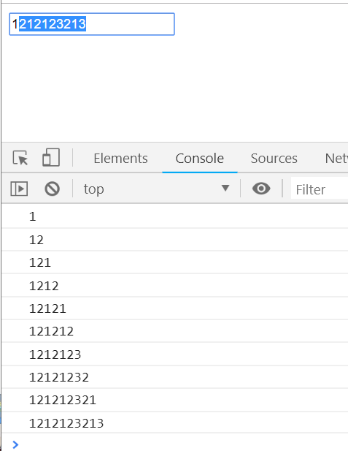Clear the console with the ban icon
The height and width of the screenshot is (451, 348).
(x=53, y=189)
